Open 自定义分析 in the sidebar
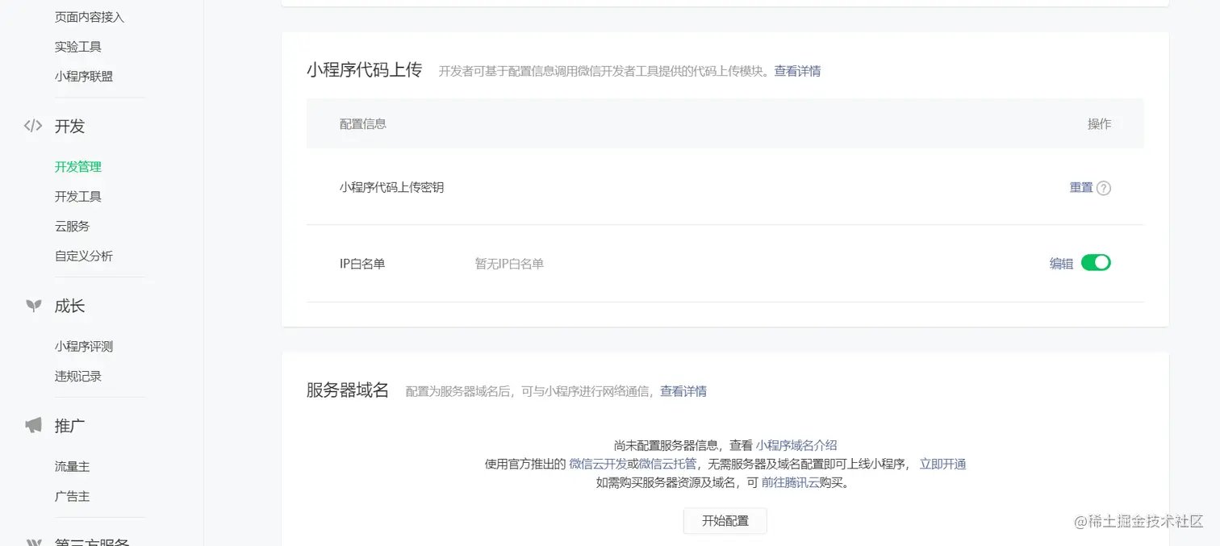This screenshot has height=546, width=1220. tap(84, 256)
